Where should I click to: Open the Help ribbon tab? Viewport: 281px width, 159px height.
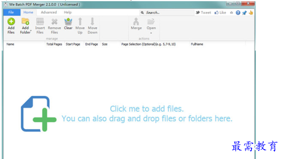click(x=68, y=12)
